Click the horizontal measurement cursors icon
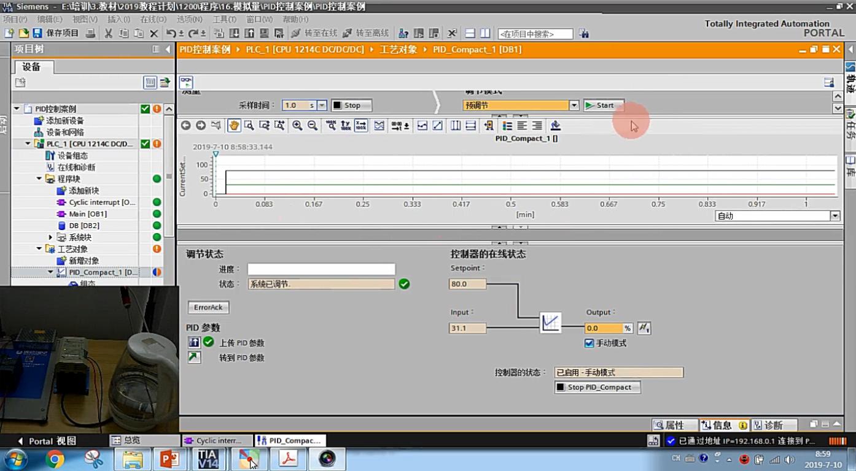Viewport: 856px width, 471px height. [x=471, y=125]
